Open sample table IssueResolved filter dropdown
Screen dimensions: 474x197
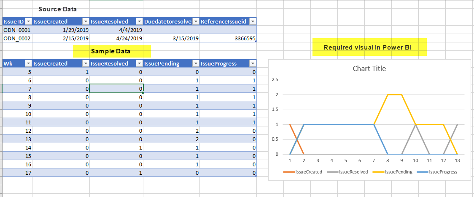pos(139,63)
